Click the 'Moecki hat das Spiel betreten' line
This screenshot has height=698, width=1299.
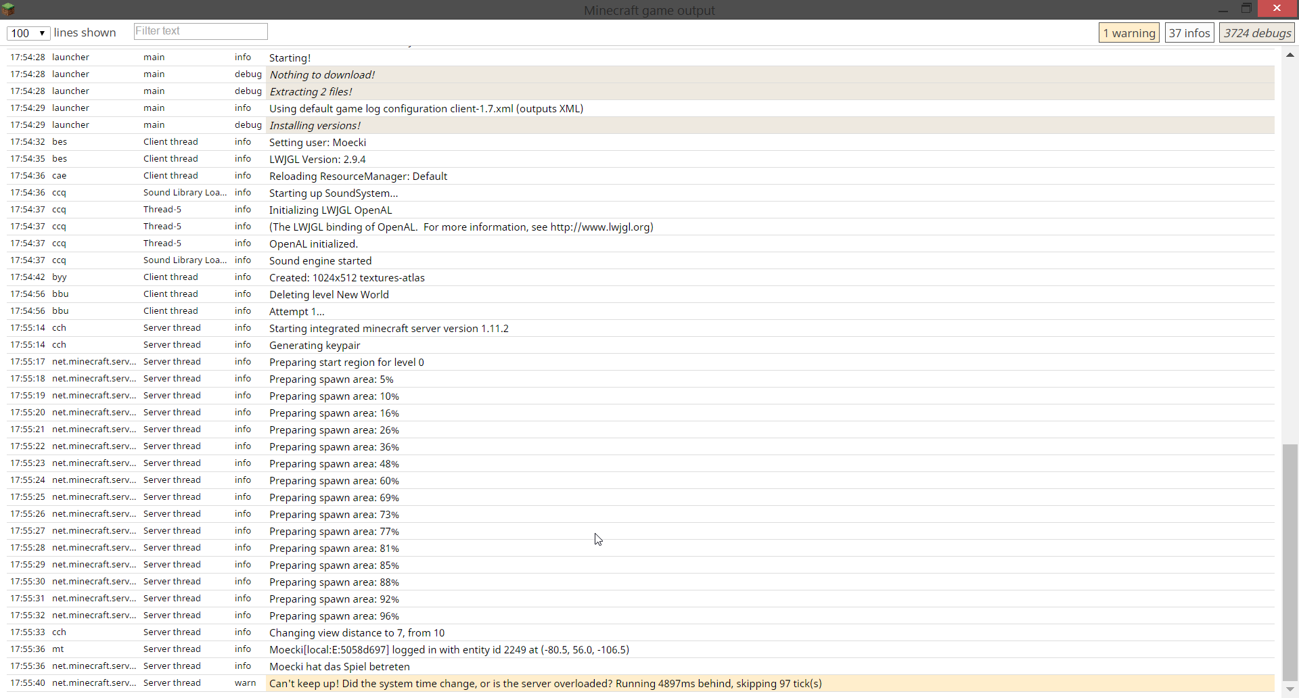641,666
